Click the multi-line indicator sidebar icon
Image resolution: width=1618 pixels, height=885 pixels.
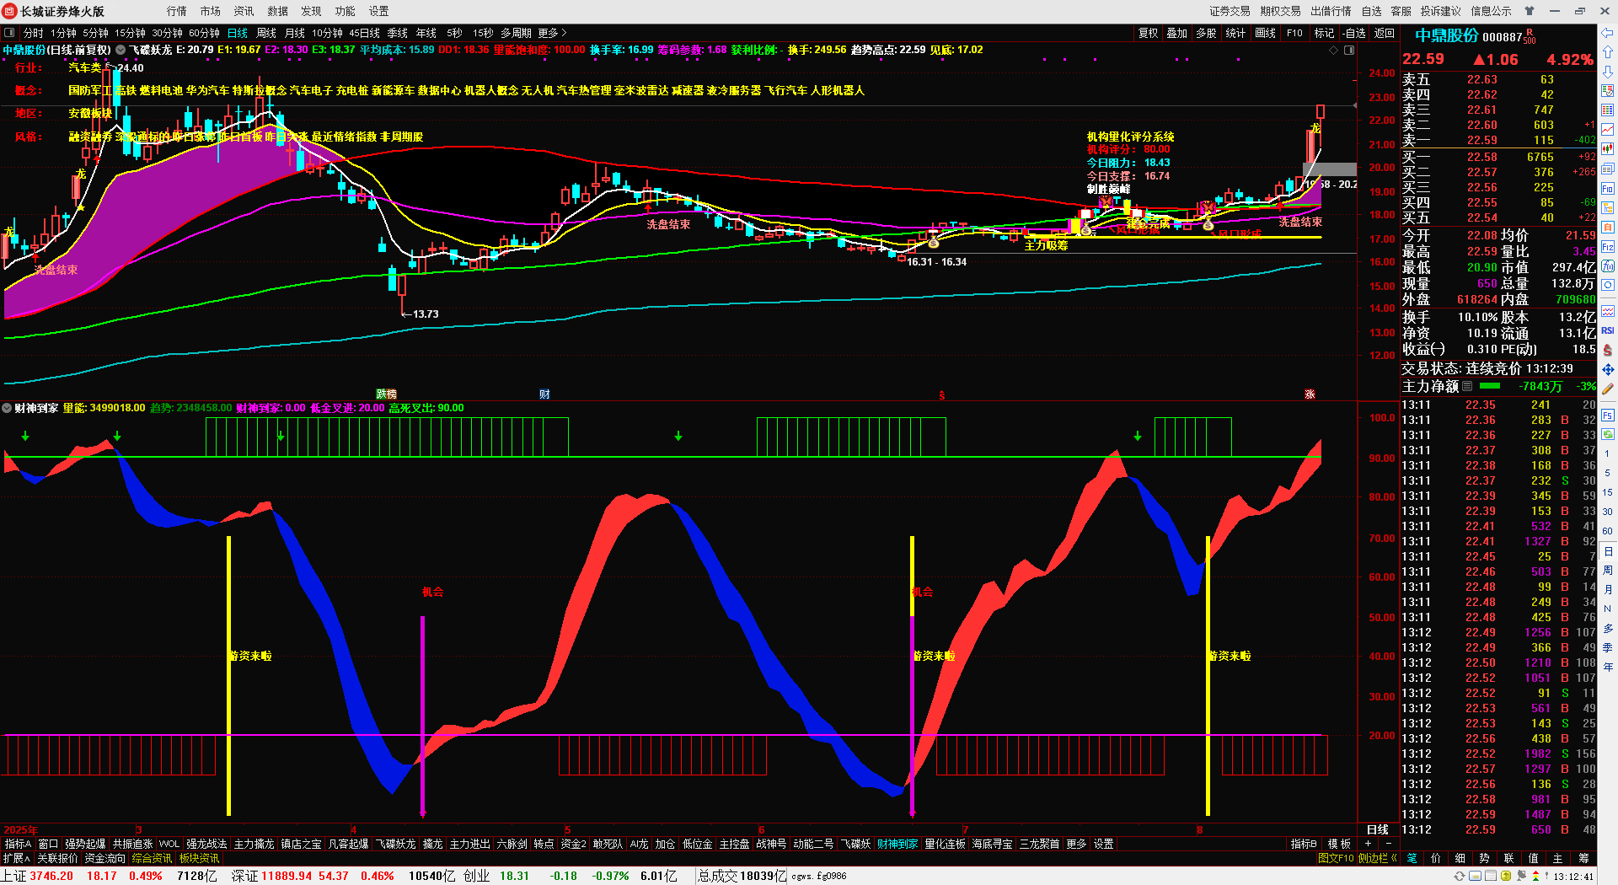(1608, 311)
